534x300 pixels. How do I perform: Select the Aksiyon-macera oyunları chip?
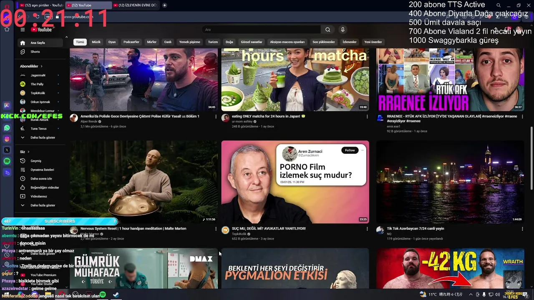287,42
